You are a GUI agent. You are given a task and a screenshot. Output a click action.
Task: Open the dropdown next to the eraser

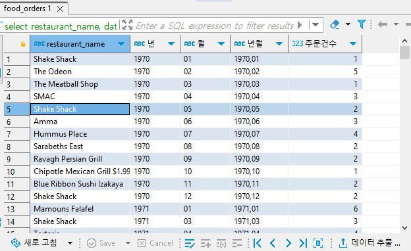tap(348, 24)
